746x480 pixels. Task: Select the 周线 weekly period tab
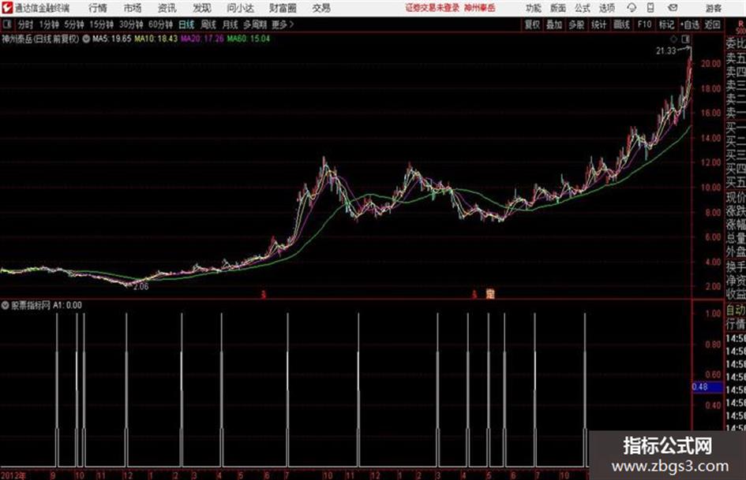208,24
